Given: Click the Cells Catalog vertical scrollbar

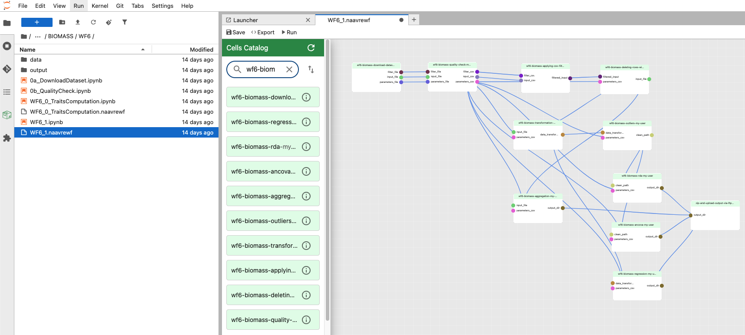Looking at the screenshot, I should (x=328, y=174).
